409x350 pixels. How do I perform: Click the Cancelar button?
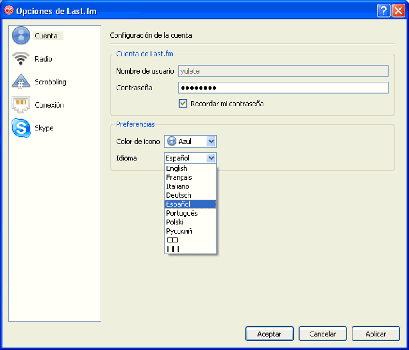322,334
